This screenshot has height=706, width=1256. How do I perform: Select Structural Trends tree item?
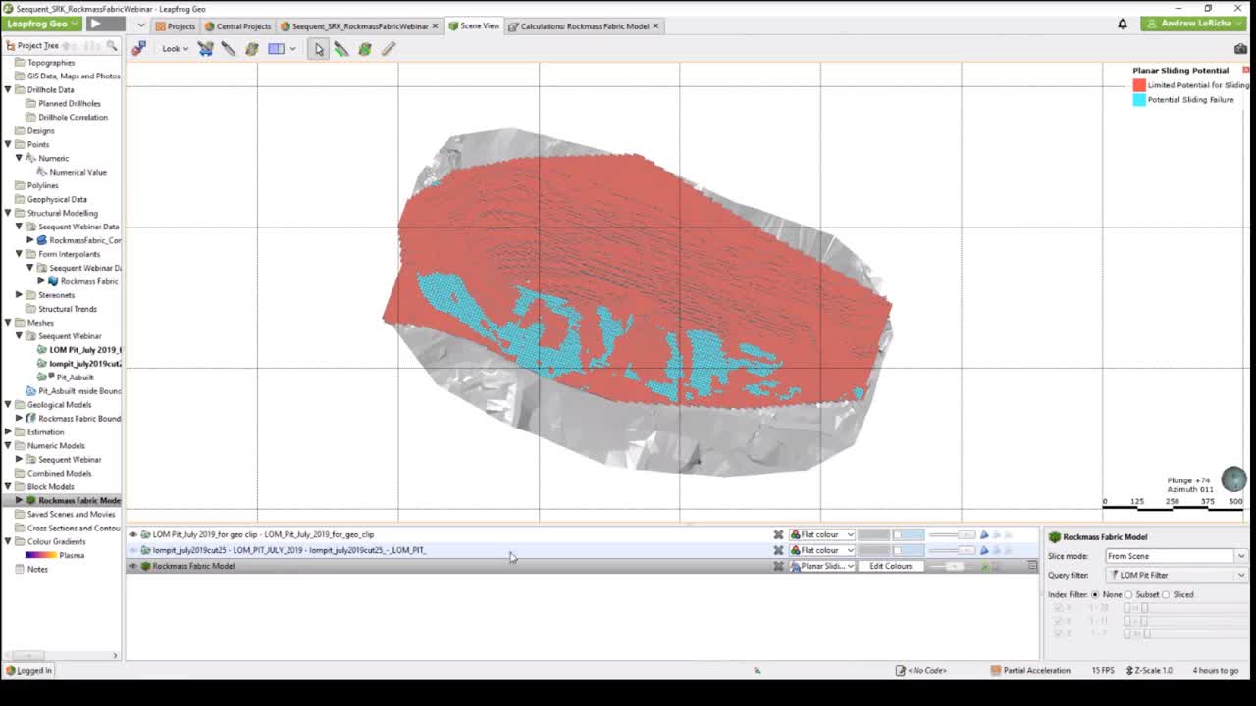[x=68, y=309]
